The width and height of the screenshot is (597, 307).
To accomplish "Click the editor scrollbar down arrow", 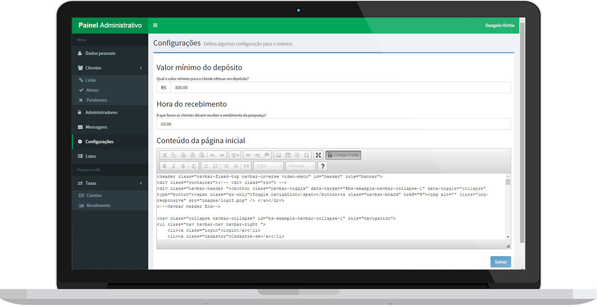I will [x=508, y=237].
